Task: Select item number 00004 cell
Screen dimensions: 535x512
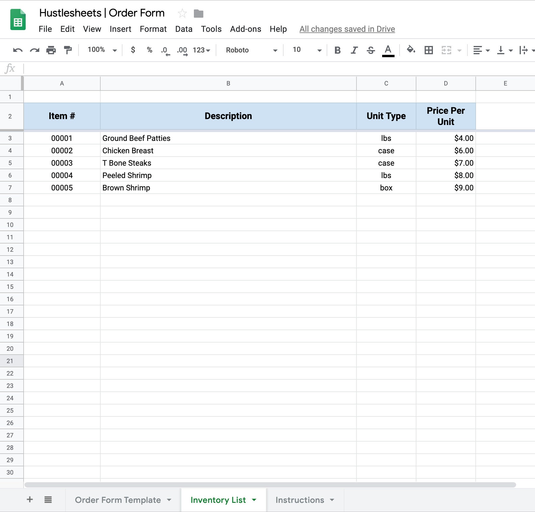Action: click(x=62, y=175)
